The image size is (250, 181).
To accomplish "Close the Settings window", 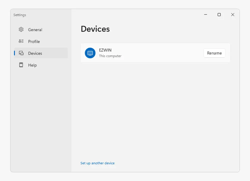I will (x=232, y=15).
